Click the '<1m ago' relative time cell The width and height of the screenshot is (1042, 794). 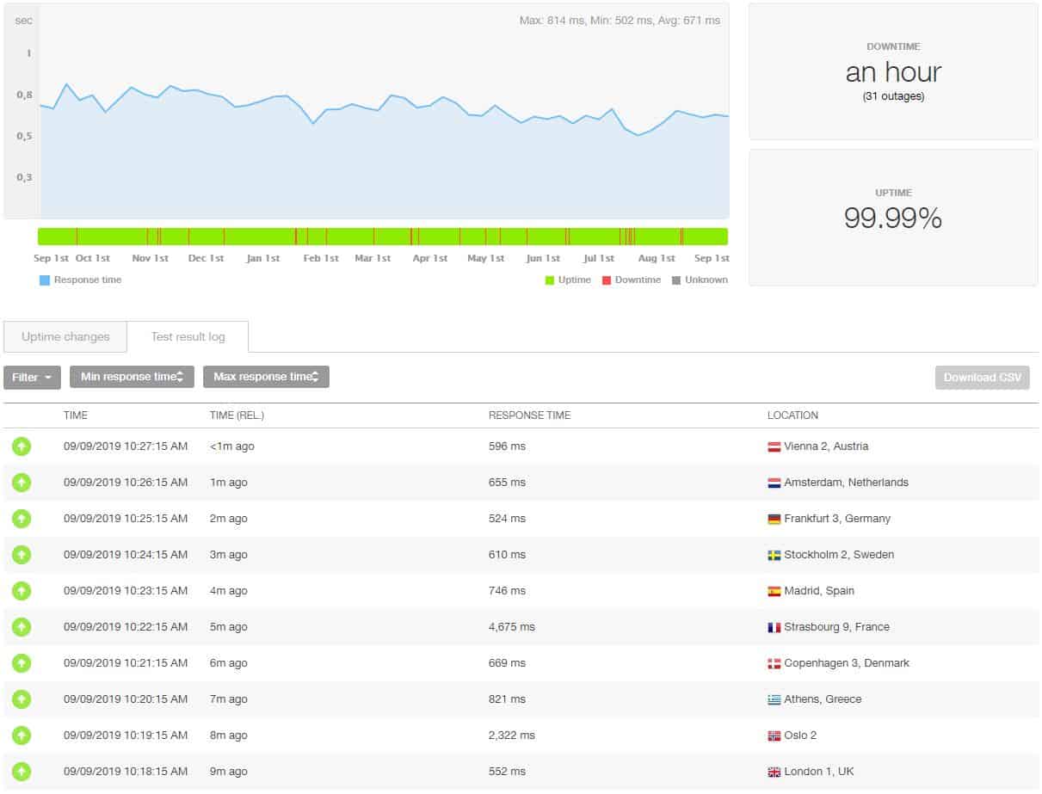pos(232,446)
